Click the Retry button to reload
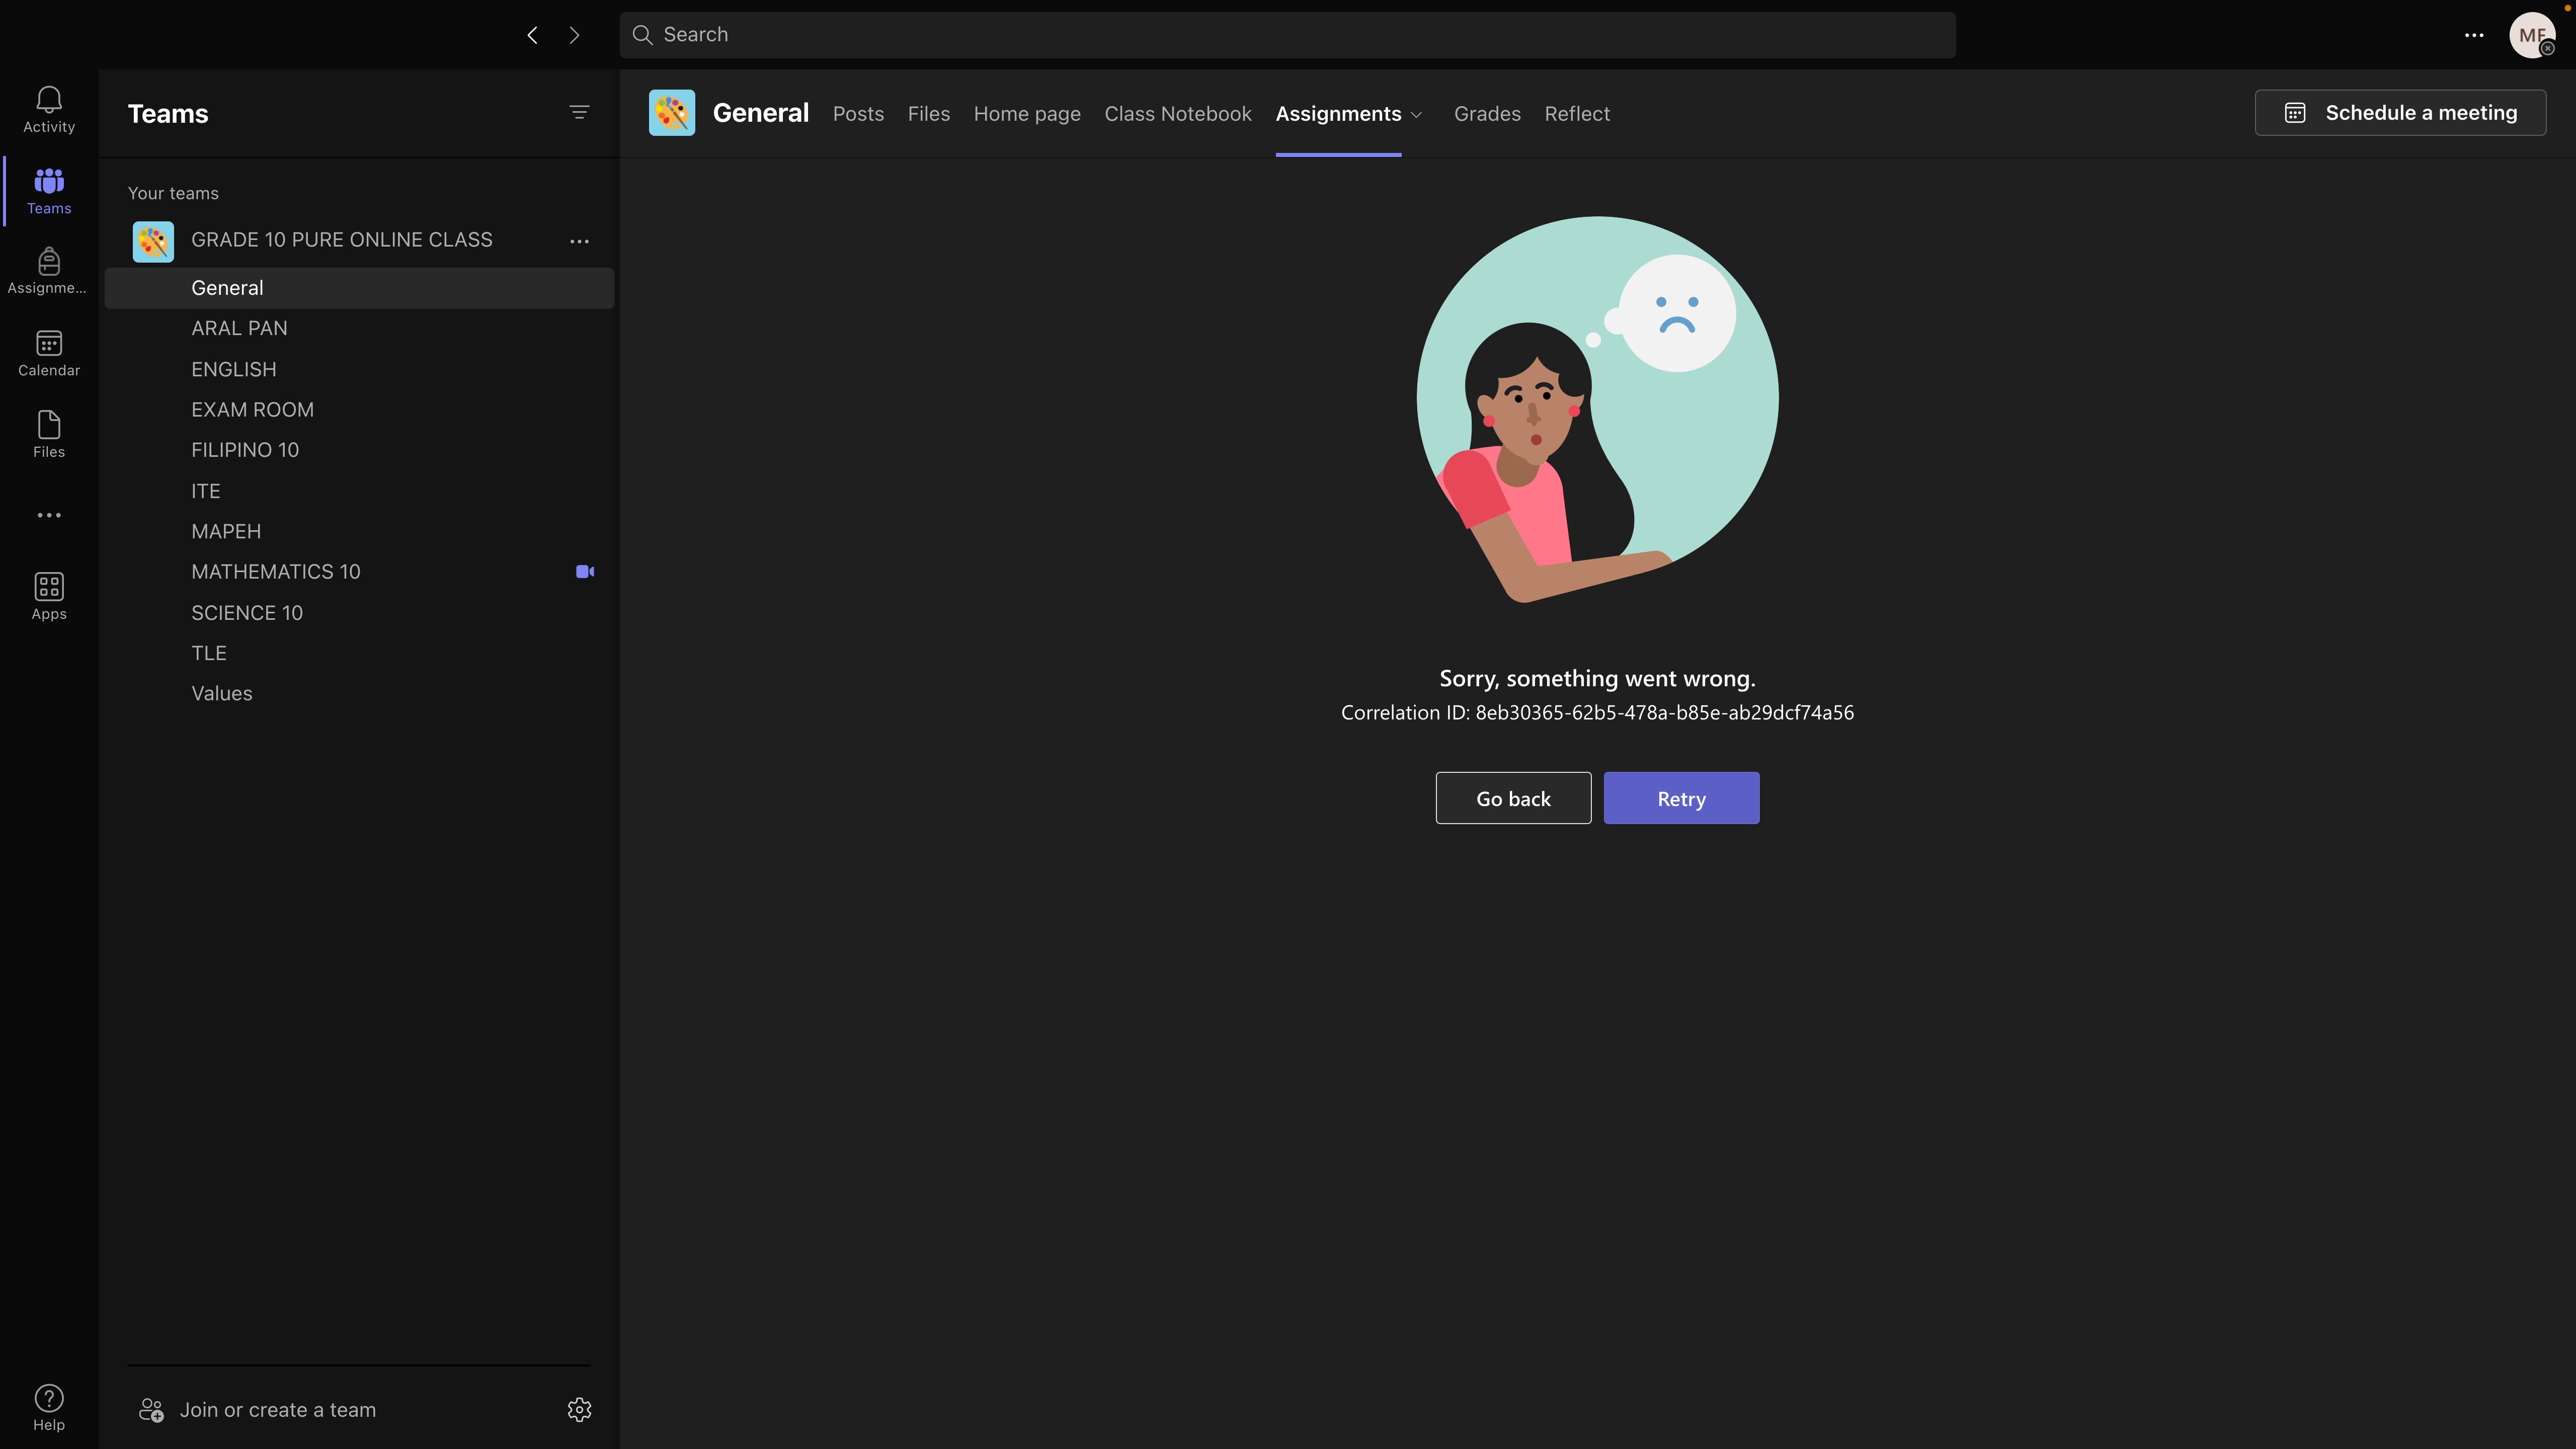 click(1681, 798)
